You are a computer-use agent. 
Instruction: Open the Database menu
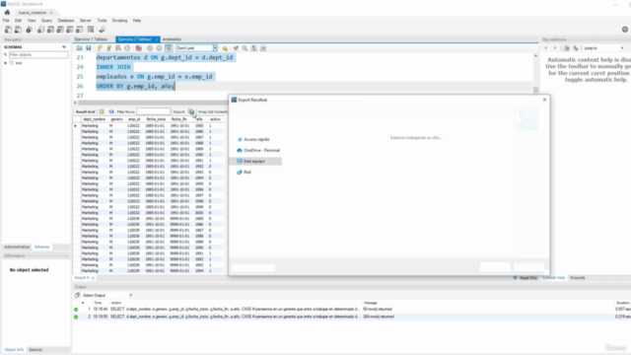(x=66, y=21)
